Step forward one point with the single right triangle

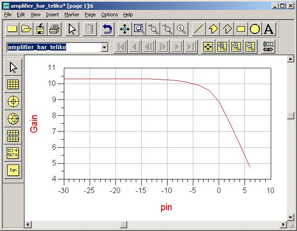(x=177, y=47)
